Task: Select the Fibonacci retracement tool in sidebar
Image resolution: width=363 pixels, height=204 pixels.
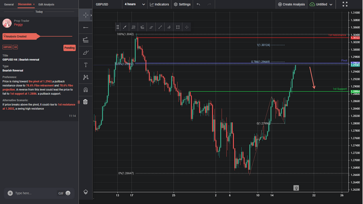Action: click(86, 40)
